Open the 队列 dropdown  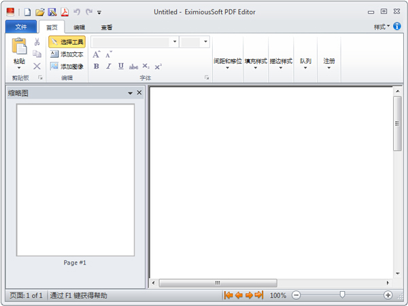pos(305,63)
